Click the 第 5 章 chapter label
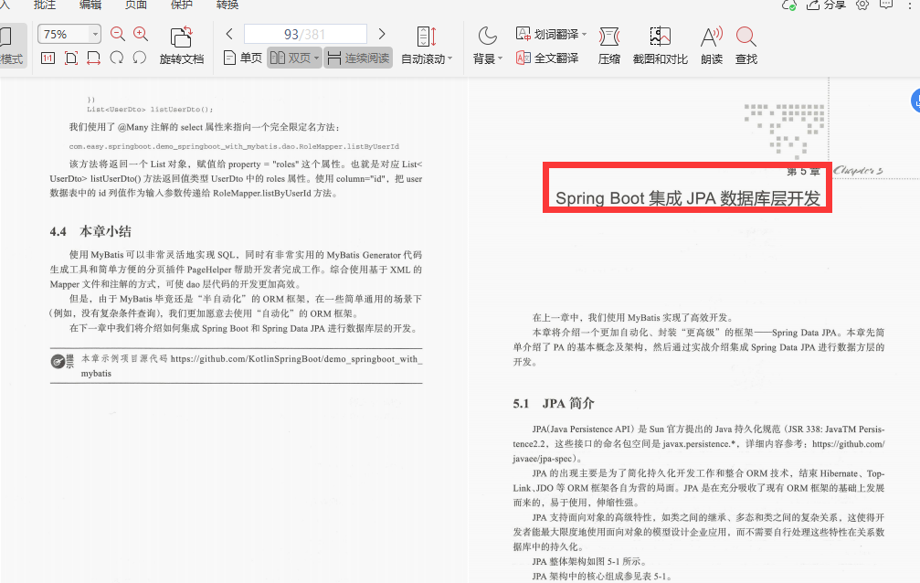The width and height of the screenshot is (920, 583). point(803,172)
